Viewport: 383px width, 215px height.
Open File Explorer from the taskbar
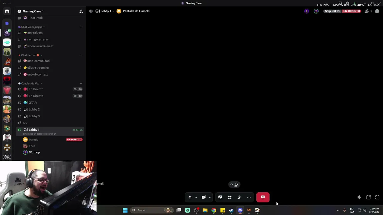coord(205,210)
